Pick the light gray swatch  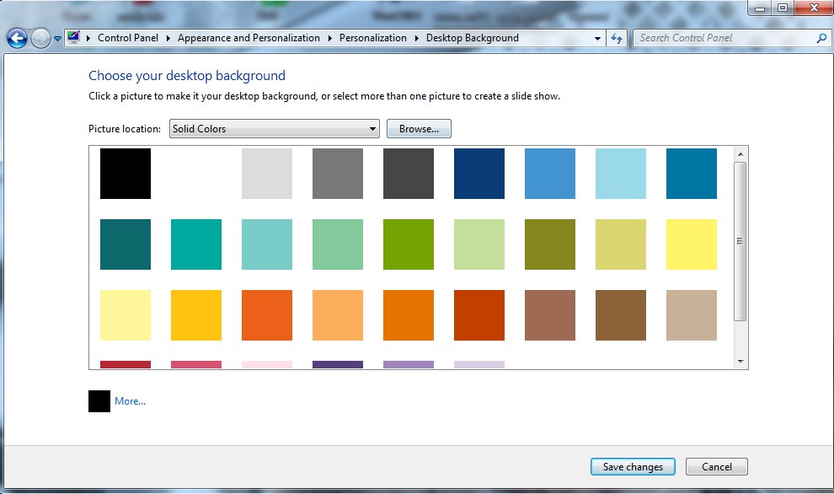[x=267, y=174]
